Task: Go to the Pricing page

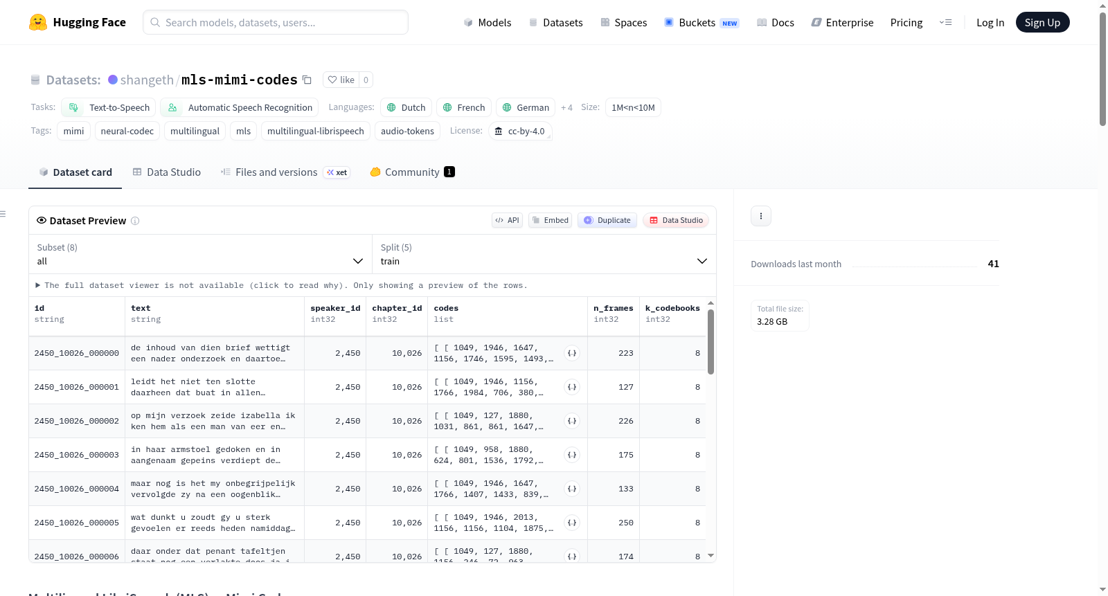Action: pyautogui.click(x=906, y=22)
